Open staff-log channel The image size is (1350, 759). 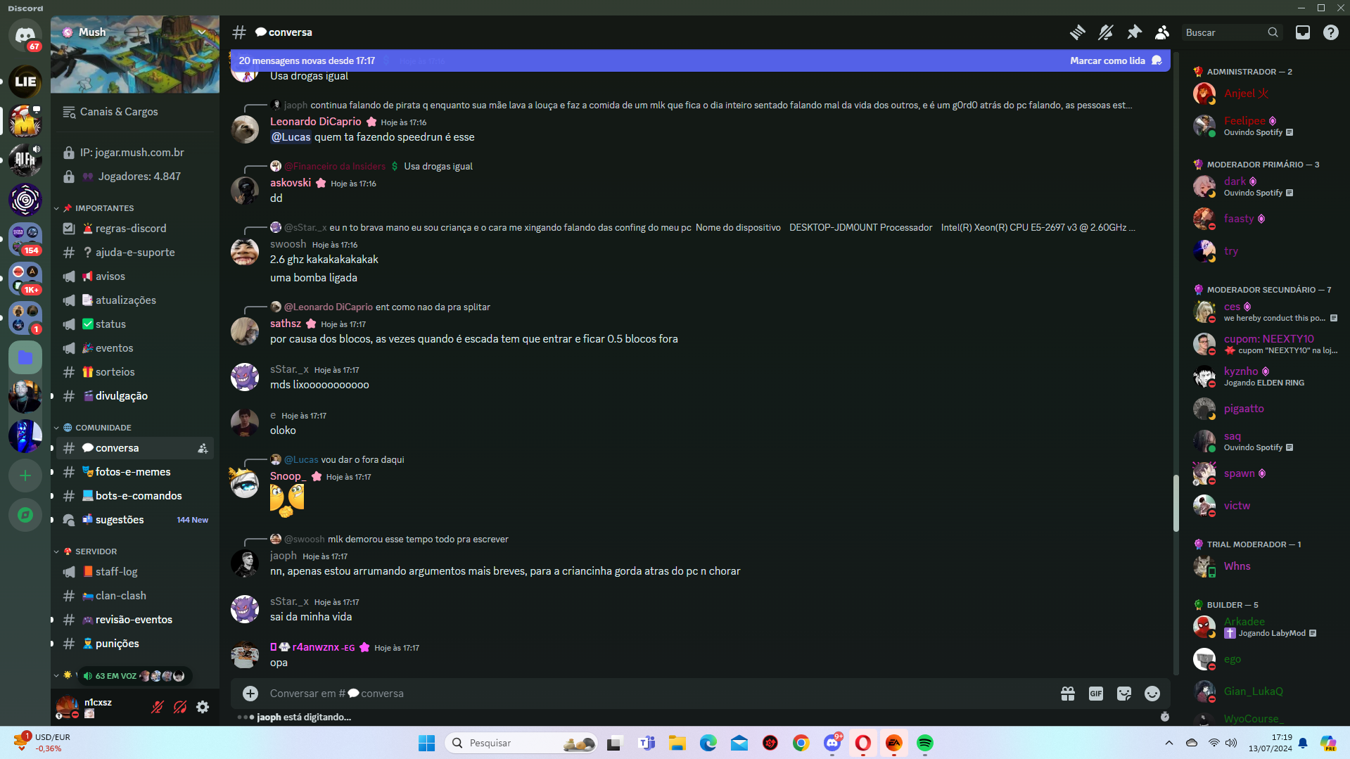(x=134, y=572)
